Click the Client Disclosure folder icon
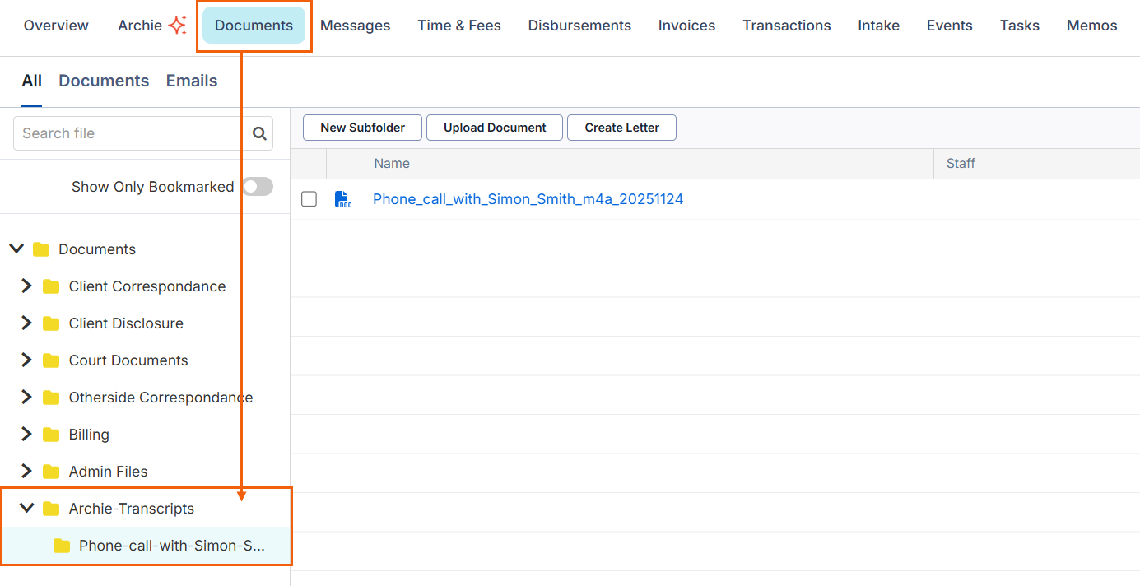 [51, 323]
